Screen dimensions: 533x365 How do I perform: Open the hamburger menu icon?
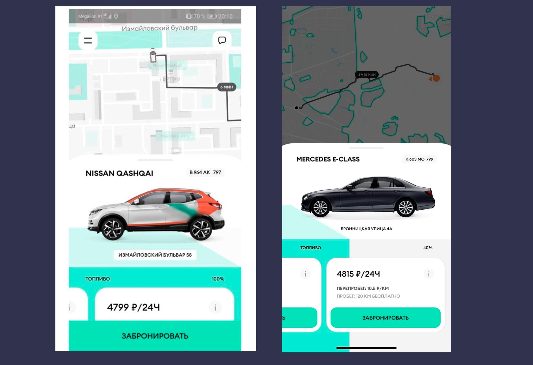[88, 40]
